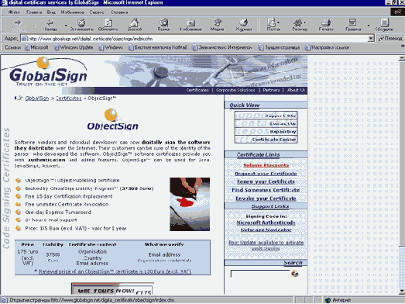Open Favorites (Избранное) toolbar icon
405x304 pixels.
pyautogui.click(x=190, y=25)
